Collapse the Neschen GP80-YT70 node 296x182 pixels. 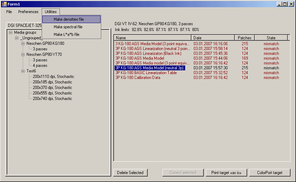[x=23, y=54]
